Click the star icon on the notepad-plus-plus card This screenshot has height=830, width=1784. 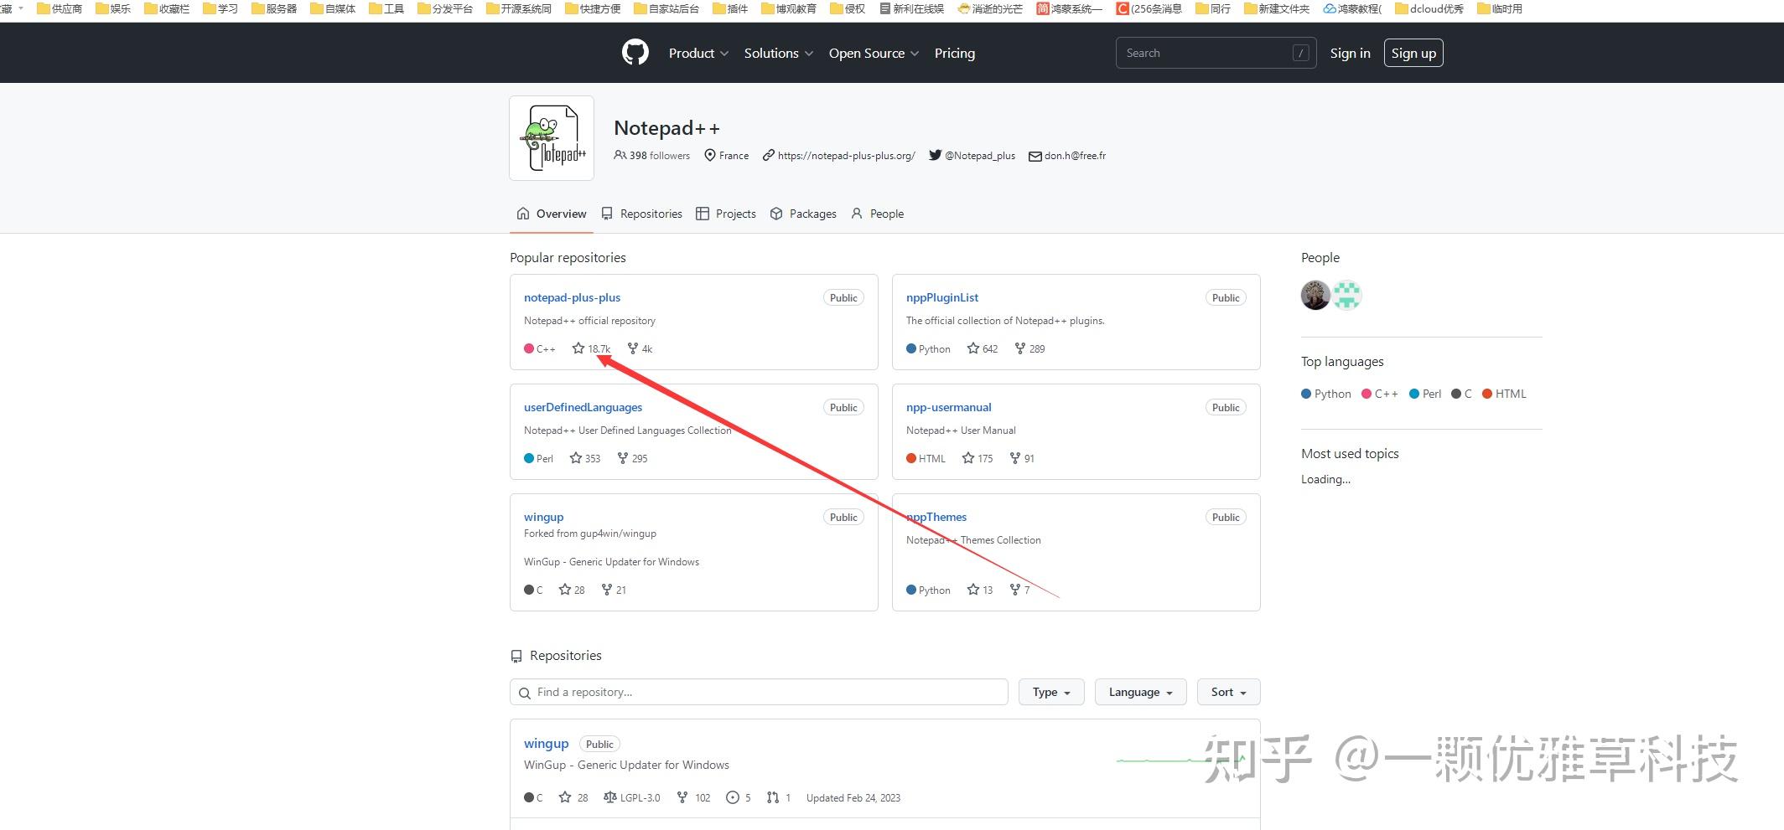[578, 348]
